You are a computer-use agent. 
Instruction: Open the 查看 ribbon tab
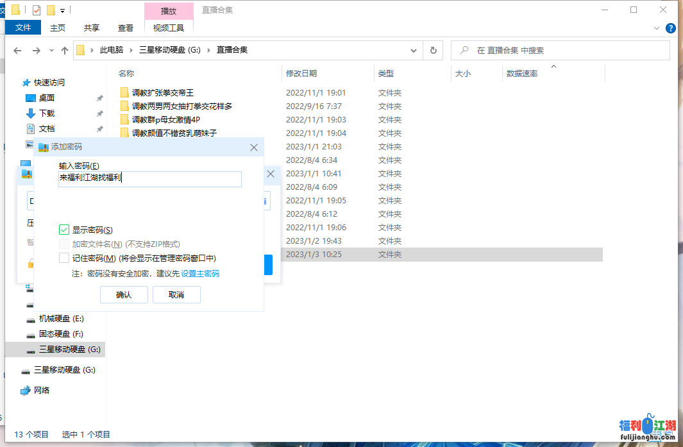click(x=126, y=28)
